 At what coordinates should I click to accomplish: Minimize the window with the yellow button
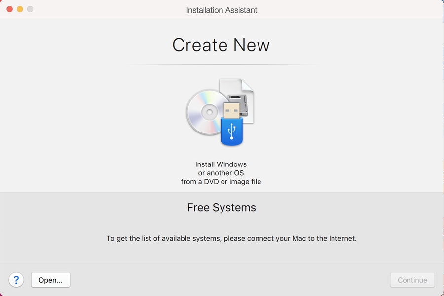(x=20, y=9)
